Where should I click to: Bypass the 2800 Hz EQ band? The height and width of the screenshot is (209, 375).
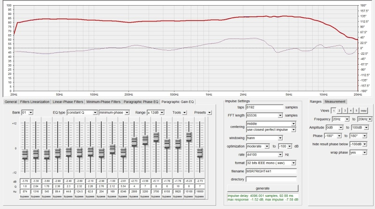pyautogui.click(x=134, y=196)
